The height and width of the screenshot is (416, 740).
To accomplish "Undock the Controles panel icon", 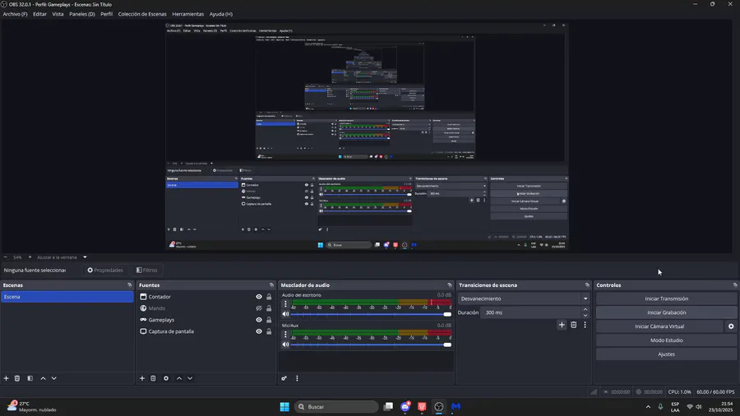I will [x=735, y=285].
